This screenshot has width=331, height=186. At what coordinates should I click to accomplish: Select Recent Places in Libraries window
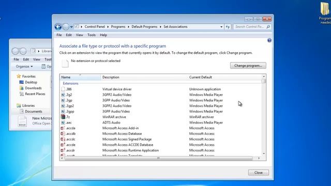(x=35, y=94)
